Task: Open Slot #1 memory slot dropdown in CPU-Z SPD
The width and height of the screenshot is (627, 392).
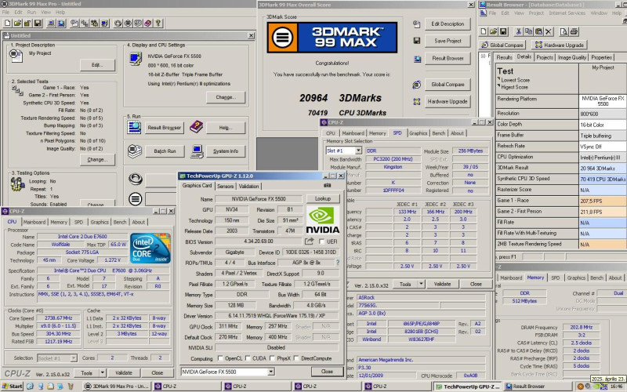Action: pos(358,151)
